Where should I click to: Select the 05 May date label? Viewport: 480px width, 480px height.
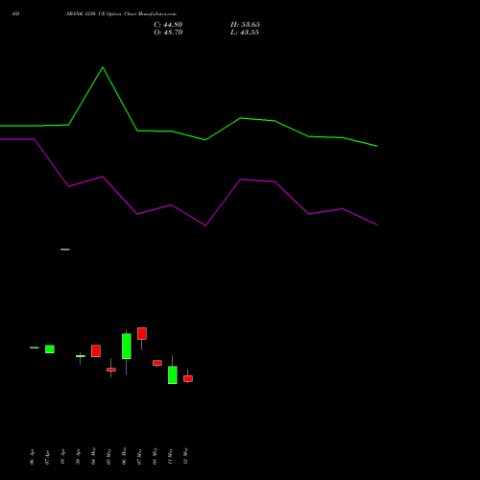(108, 456)
